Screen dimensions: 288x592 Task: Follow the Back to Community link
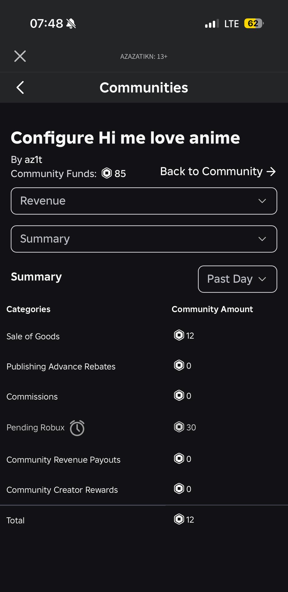coord(218,171)
